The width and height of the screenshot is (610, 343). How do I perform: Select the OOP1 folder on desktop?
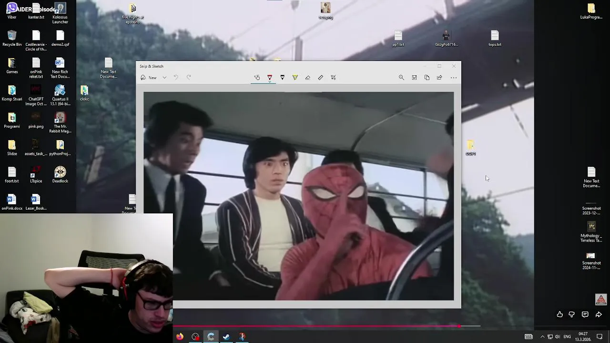(471, 148)
